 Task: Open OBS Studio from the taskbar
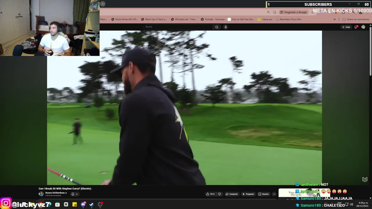[x=100, y=204]
